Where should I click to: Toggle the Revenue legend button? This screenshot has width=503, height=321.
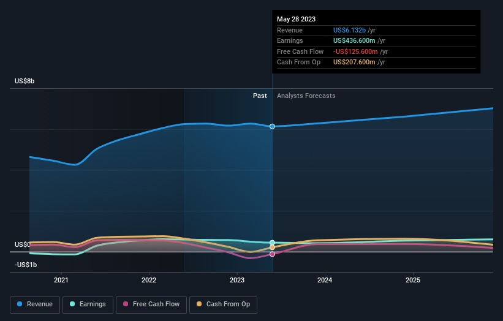(x=35, y=304)
